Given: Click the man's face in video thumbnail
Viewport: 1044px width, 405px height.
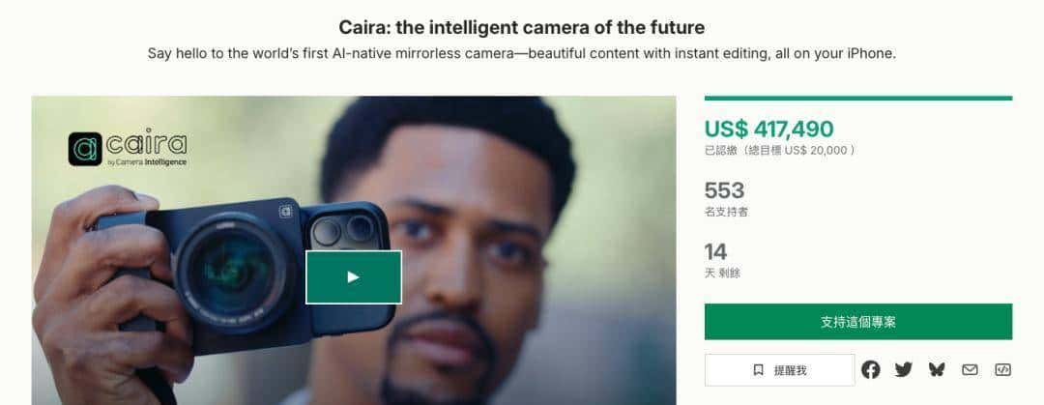Looking at the screenshot, I should coord(466,253).
